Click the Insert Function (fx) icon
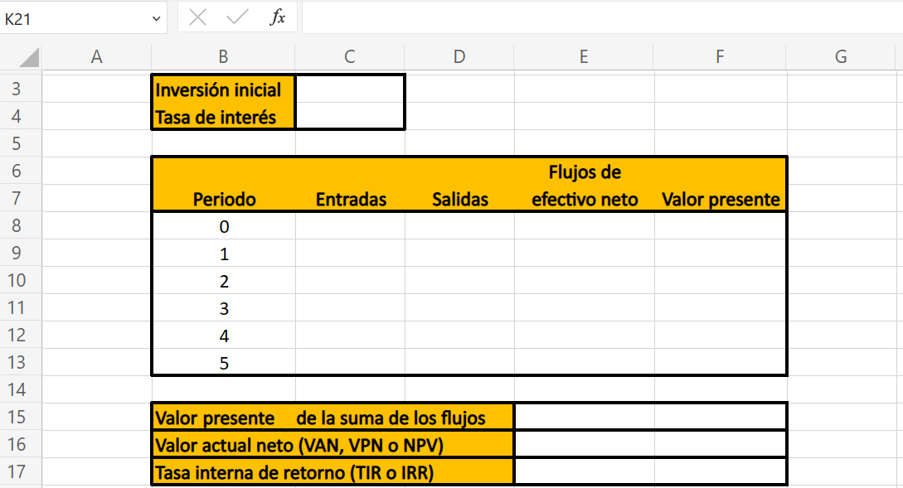 point(280,17)
